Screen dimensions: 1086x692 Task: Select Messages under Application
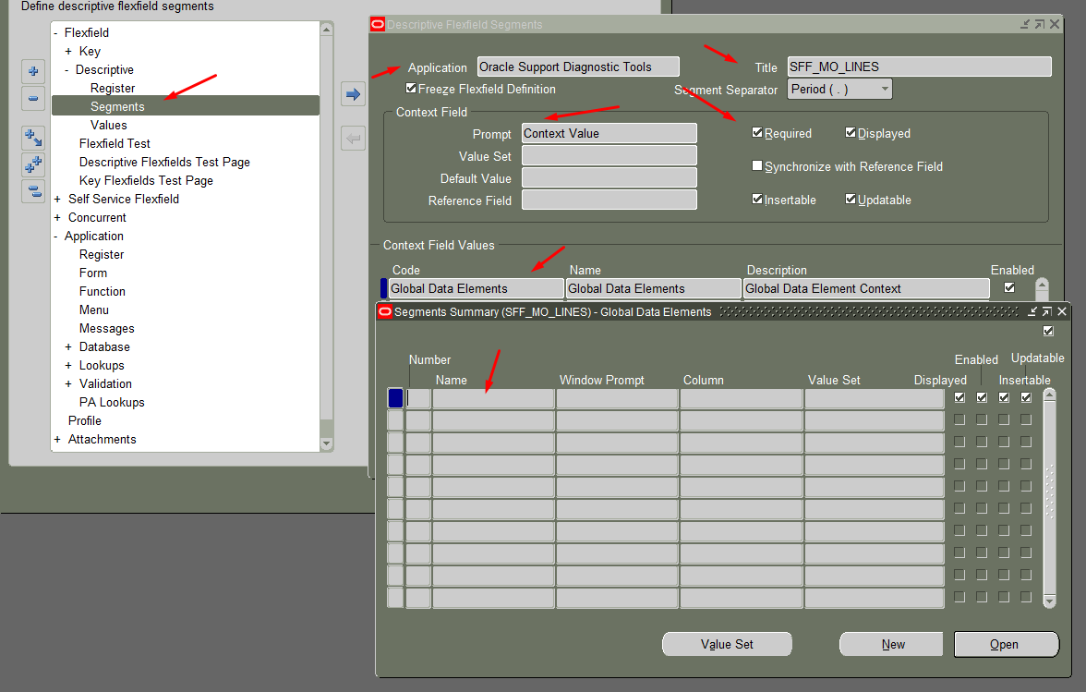tap(107, 328)
